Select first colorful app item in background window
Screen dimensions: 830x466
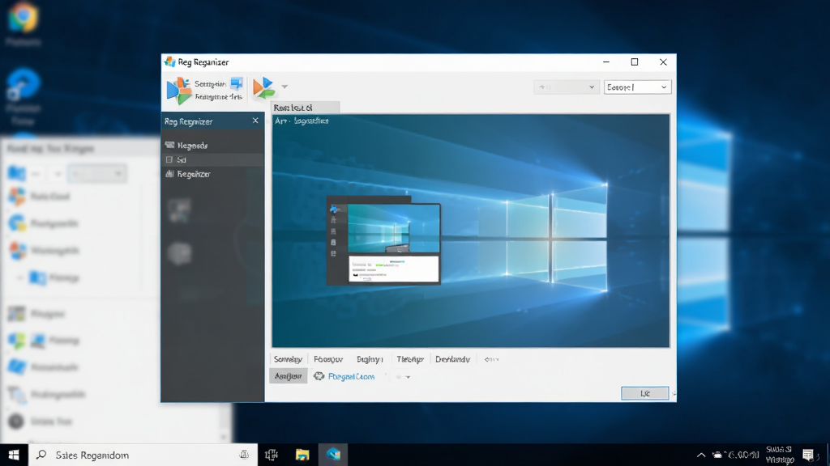40,197
